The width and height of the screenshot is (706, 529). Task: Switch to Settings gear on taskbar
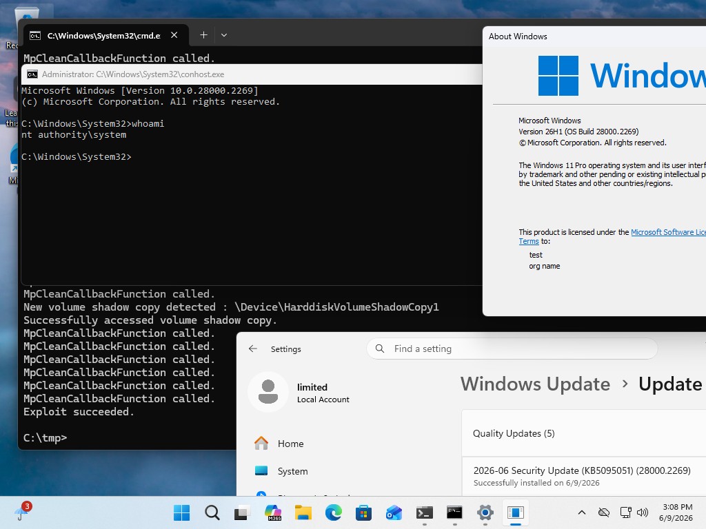485,512
